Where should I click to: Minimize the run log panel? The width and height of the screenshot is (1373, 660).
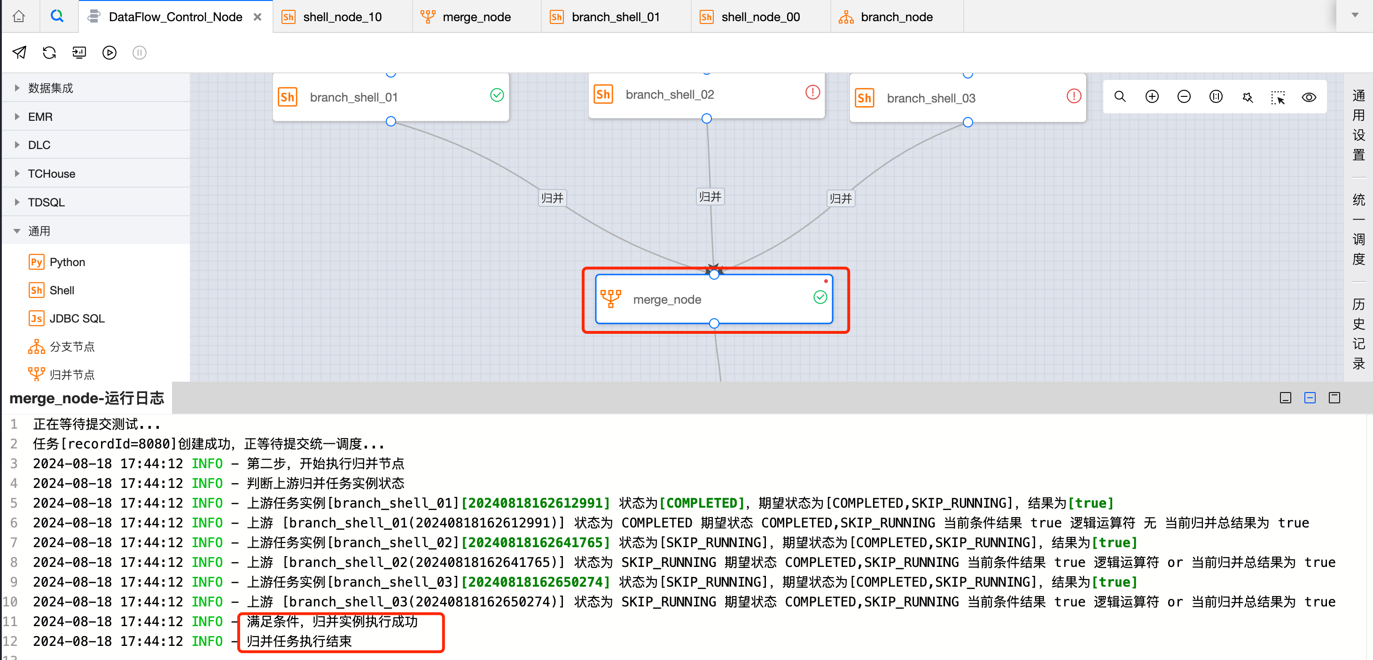click(1285, 398)
